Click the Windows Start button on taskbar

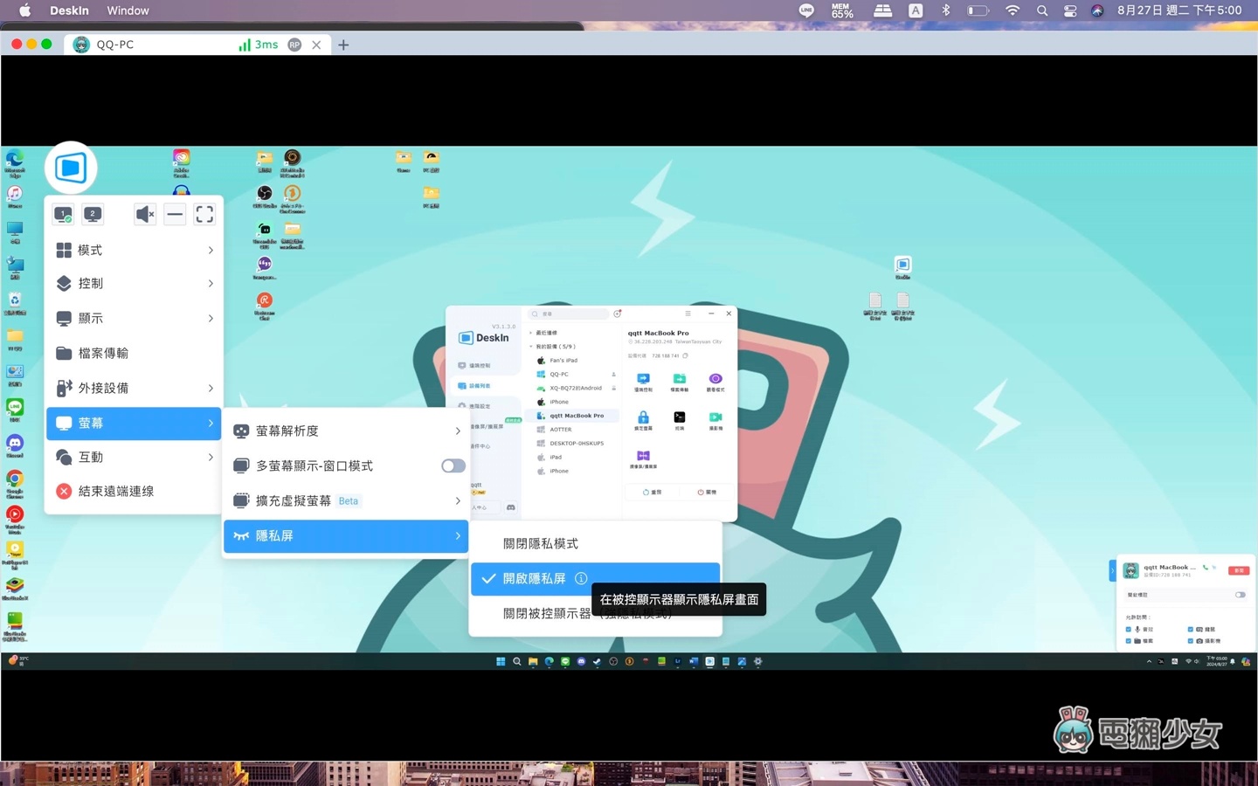(x=501, y=661)
